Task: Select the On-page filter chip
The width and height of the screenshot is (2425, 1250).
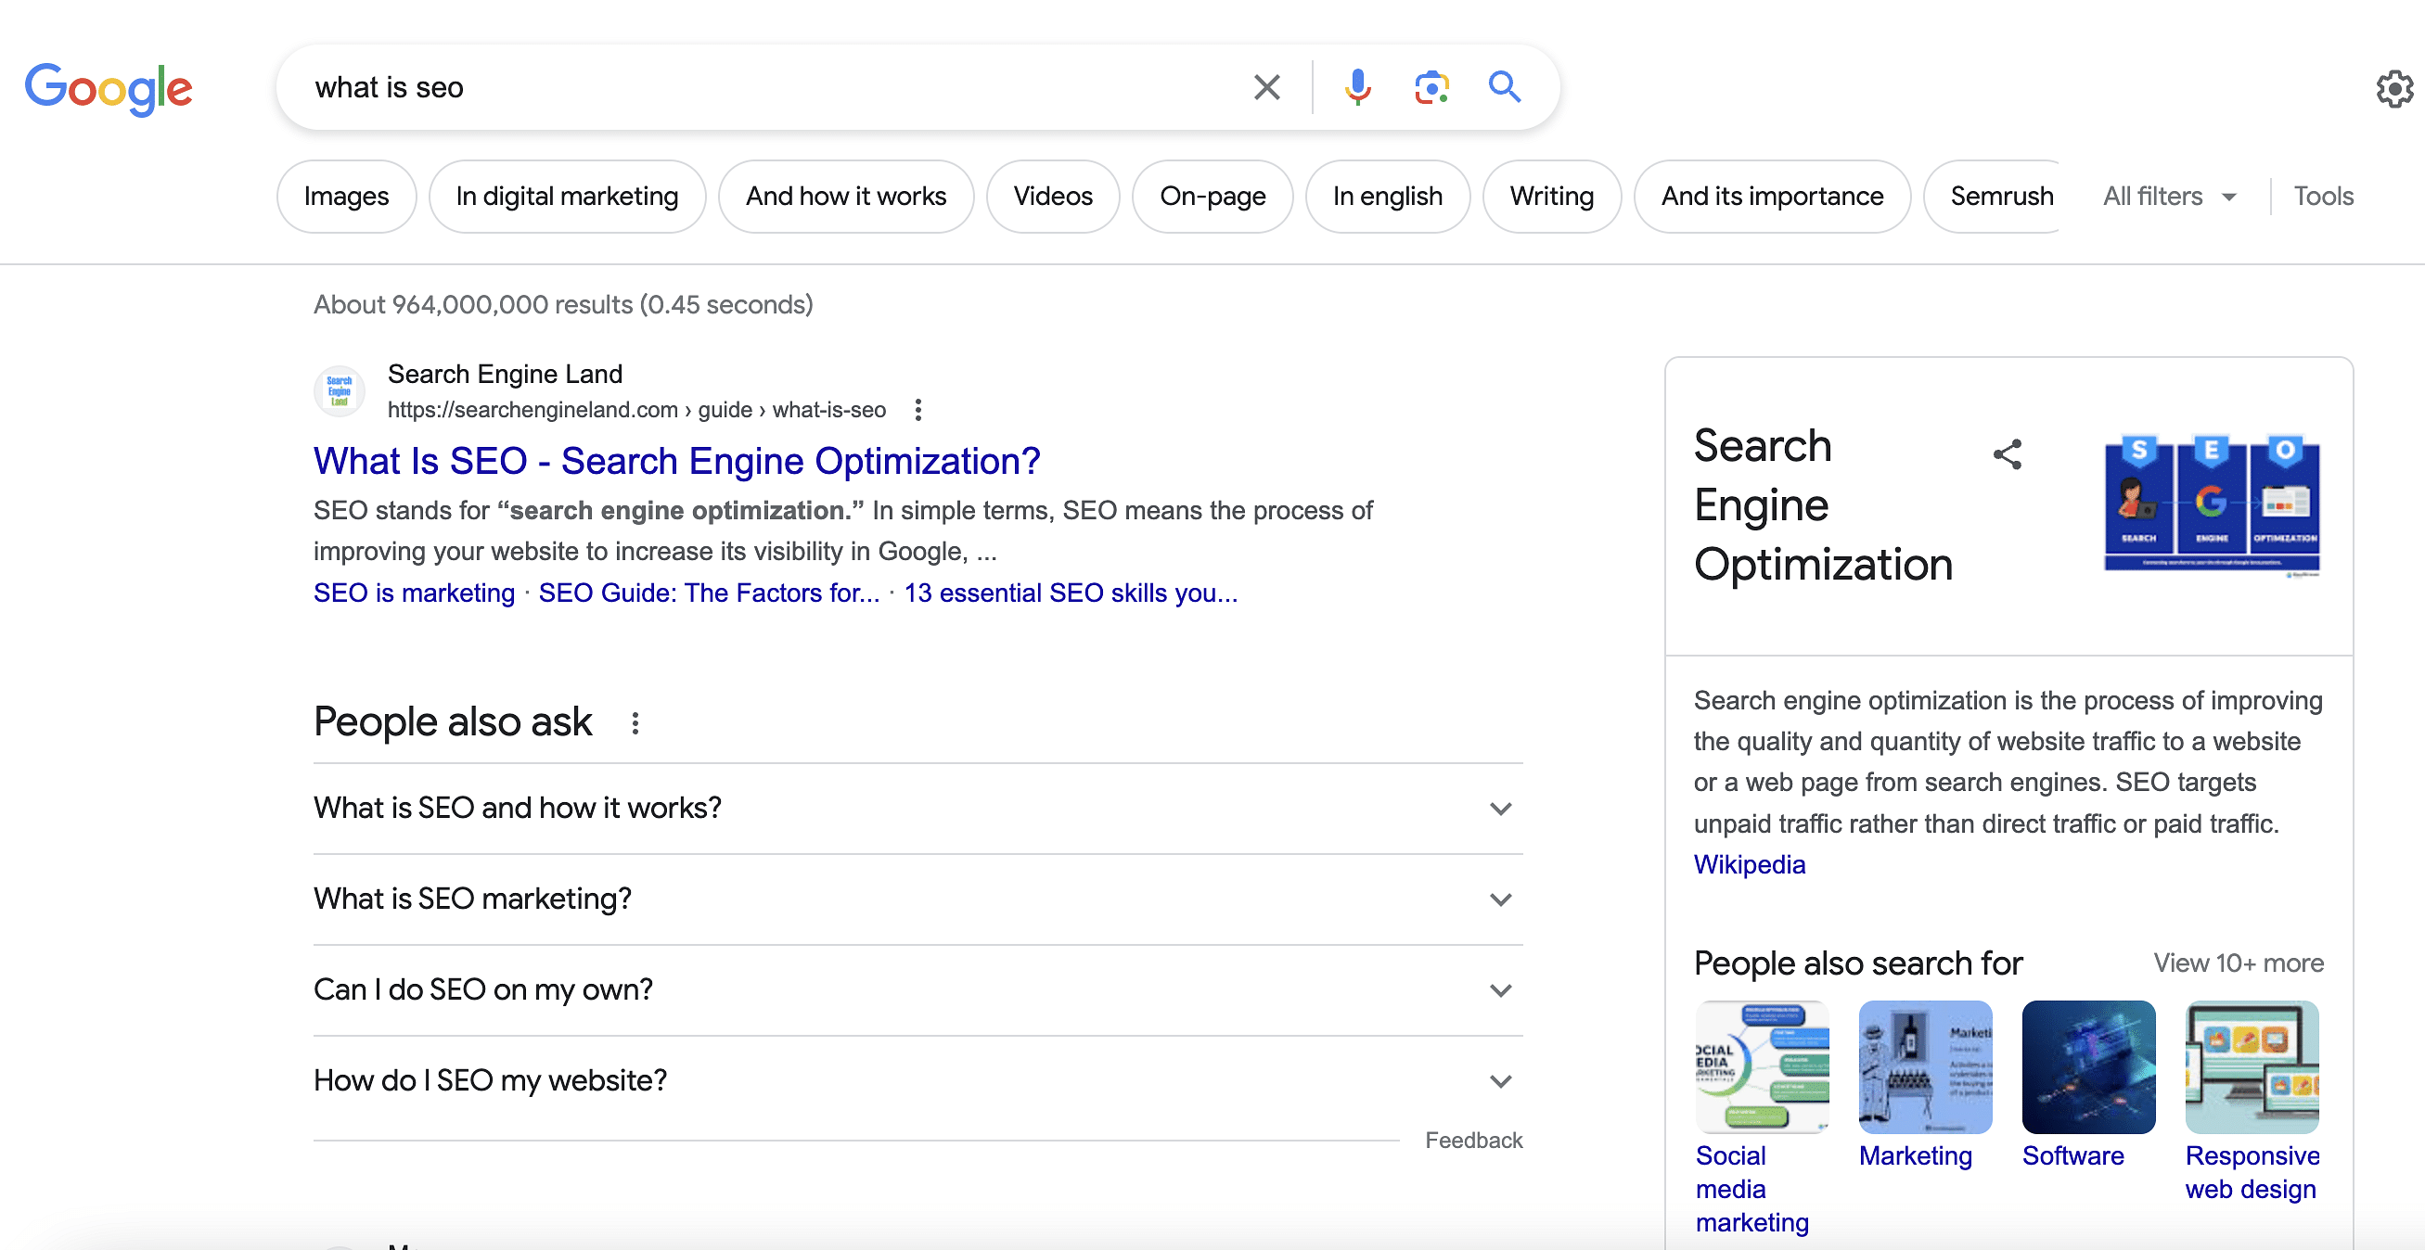Action: [x=1212, y=196]
